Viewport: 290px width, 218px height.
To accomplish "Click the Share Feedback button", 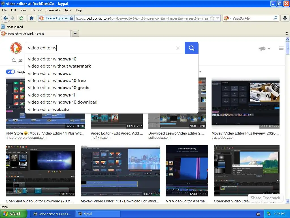I will coord(265,198).
